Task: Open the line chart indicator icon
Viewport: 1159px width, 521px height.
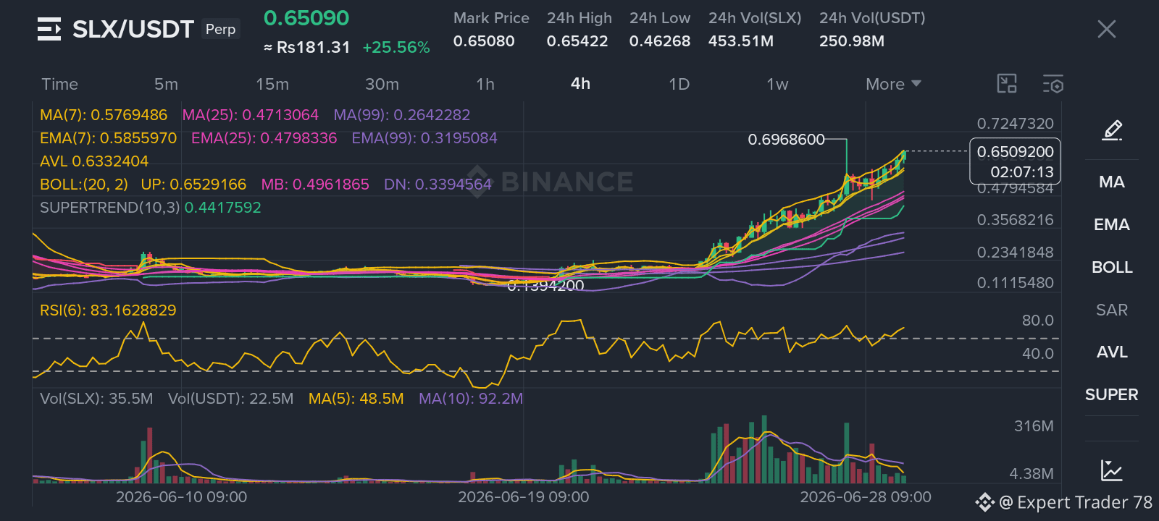Action: pyautogui.click(x=1112, y=470)
